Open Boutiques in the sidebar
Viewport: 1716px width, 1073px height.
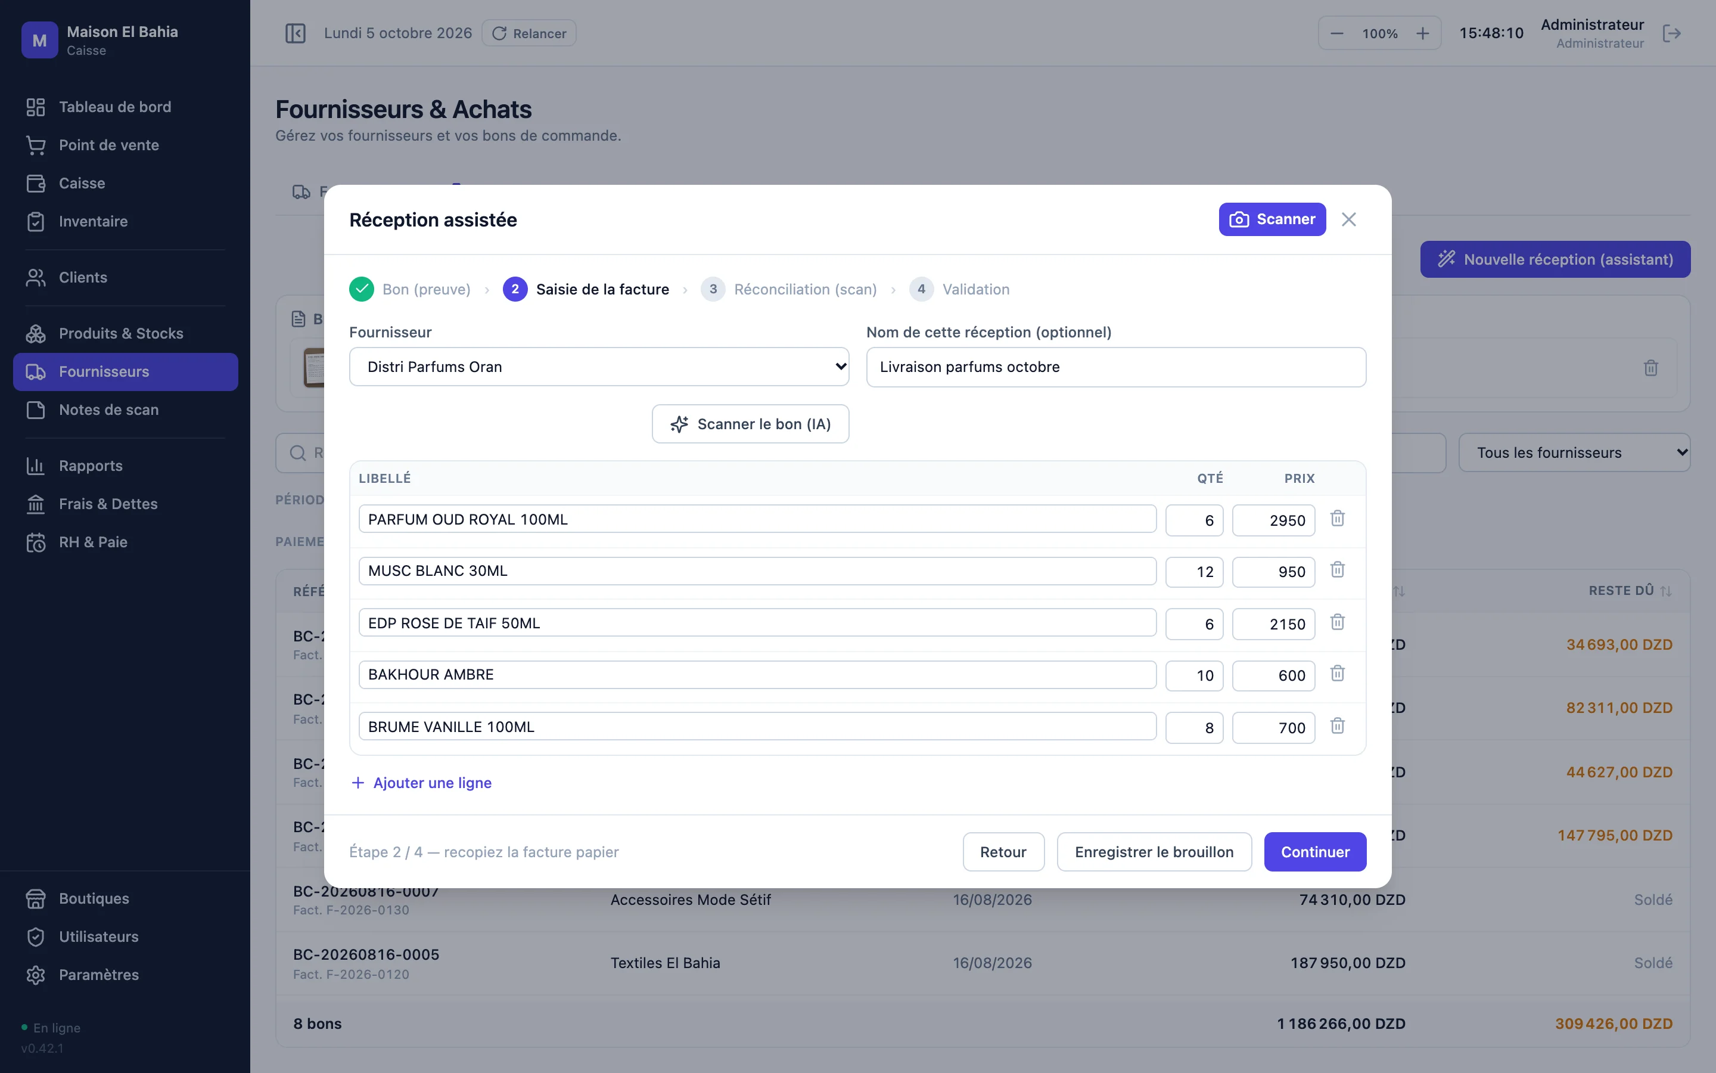coord(126,898)
